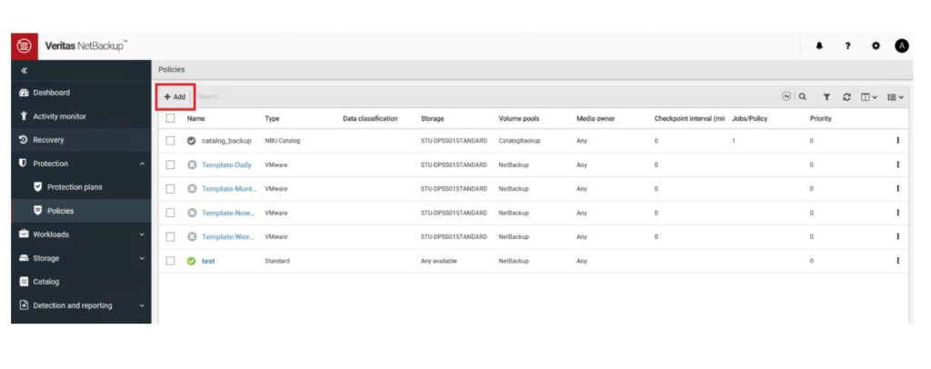Open settings gear icon
This screenshot has width=931, height=369.
tap(876, 45)
